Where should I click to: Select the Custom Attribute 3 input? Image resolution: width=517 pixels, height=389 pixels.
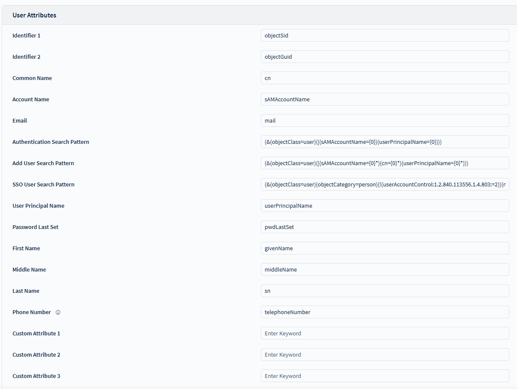click(385, 376)
